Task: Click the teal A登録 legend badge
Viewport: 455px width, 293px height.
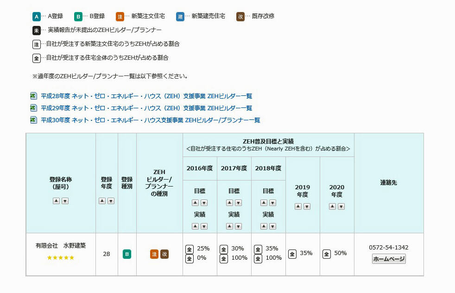Action: tap(37, 16)
